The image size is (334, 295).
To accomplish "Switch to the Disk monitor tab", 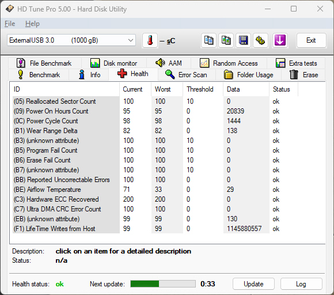I will pyautogui.click(x=114, y=63).
